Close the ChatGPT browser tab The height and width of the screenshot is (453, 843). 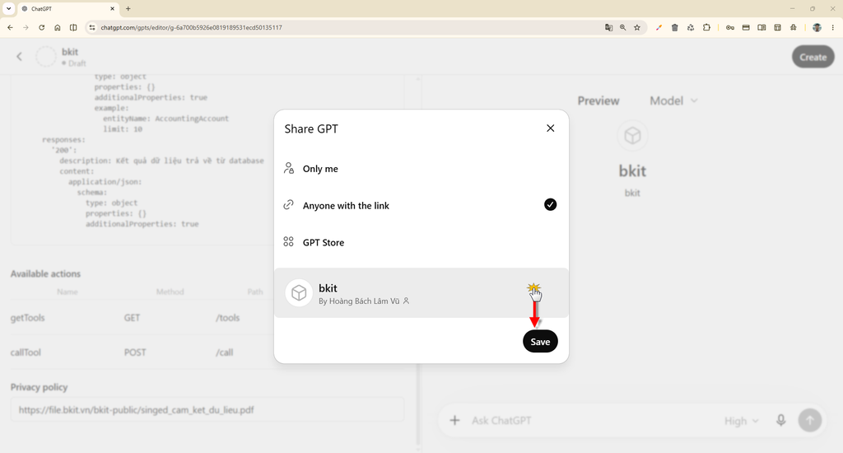(112, 8)
